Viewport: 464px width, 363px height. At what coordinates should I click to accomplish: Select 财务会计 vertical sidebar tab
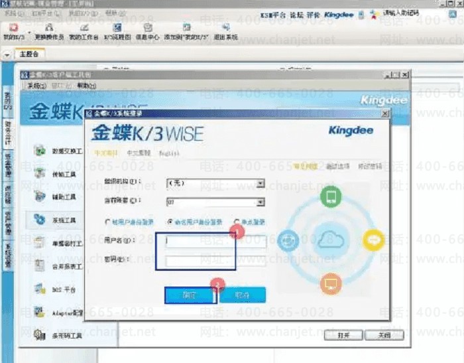[x=7, y=133]
